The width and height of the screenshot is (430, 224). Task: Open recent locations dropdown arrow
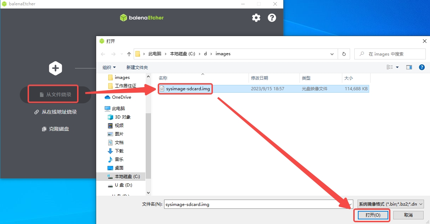click(122, 54)
